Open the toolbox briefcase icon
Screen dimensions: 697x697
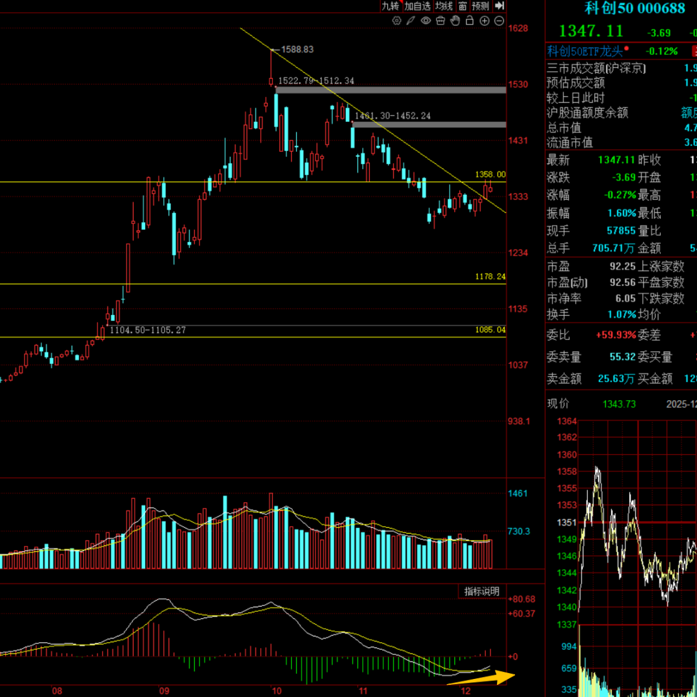(441, 21)
